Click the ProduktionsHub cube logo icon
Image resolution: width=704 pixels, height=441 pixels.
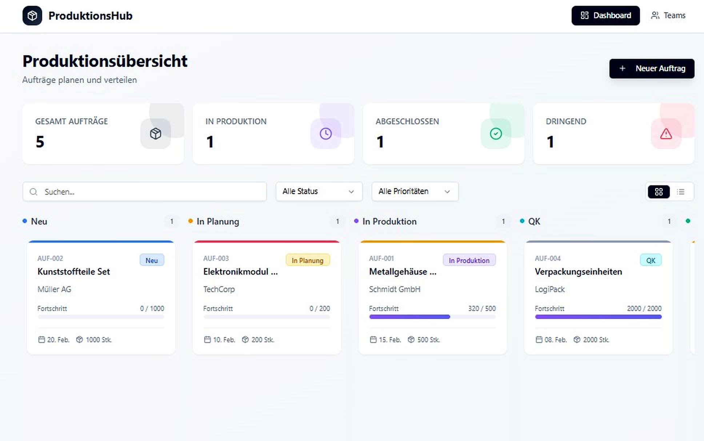coord(32,16)
